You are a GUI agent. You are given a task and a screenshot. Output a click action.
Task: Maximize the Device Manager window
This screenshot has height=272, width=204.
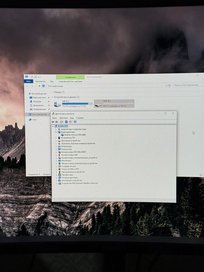coord(166,113)
